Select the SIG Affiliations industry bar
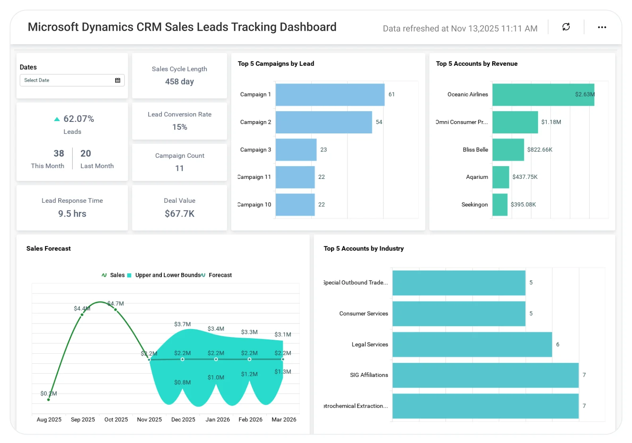 (485, 375)
